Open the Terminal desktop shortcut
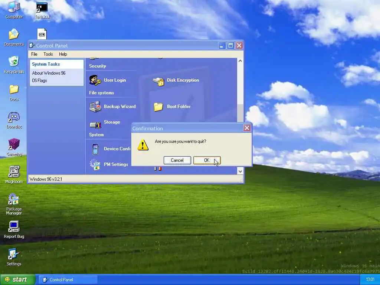380x285 pixels. tap(42, 10)
